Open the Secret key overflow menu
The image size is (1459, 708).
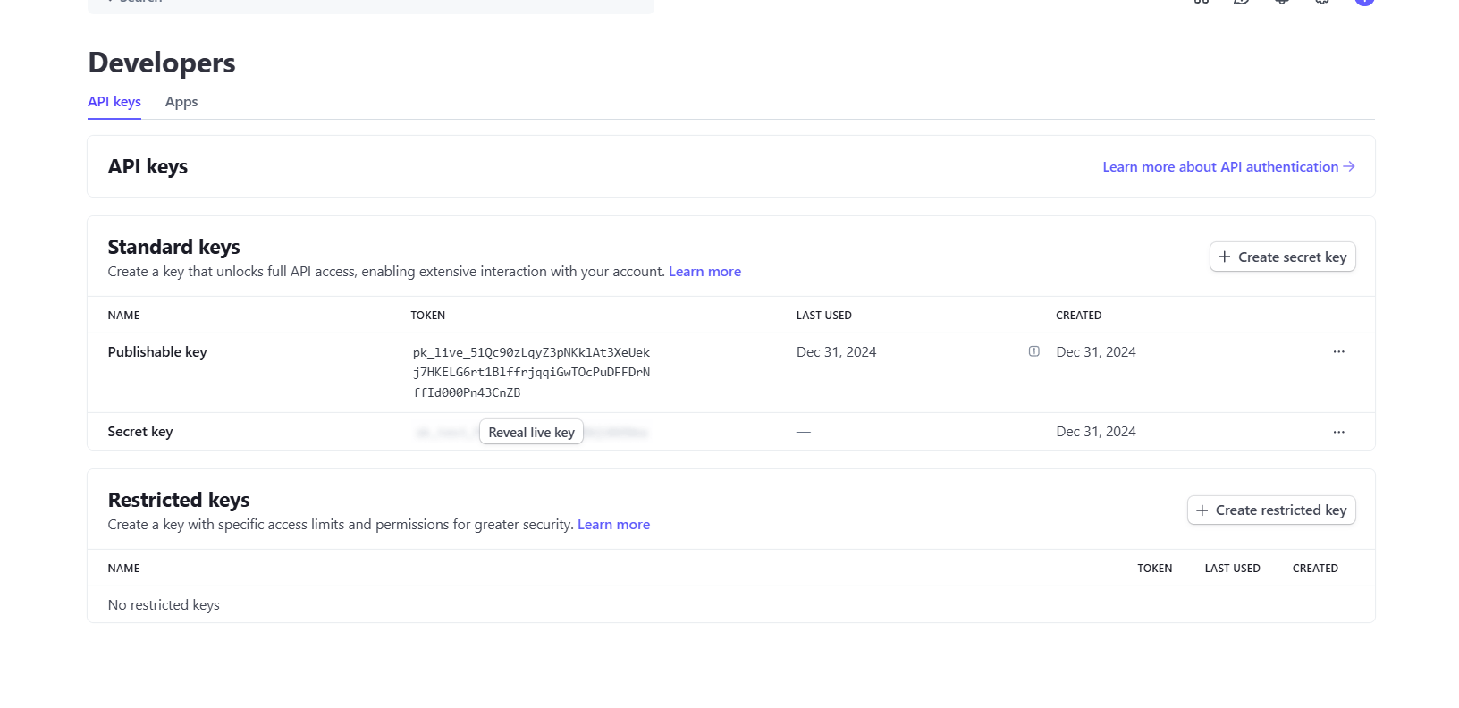point(1338,432)
